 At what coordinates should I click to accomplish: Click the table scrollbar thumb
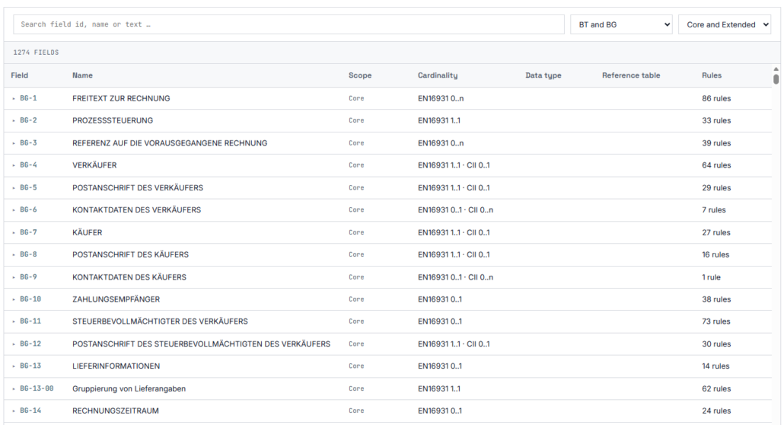click(776, 79)
